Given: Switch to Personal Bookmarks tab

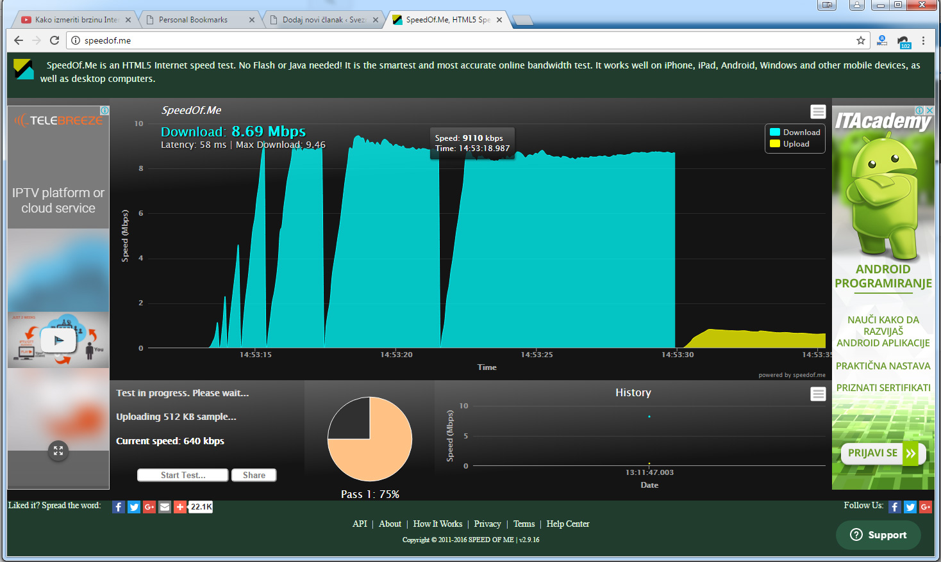Looking at the screenshot, I should [199, 20].
